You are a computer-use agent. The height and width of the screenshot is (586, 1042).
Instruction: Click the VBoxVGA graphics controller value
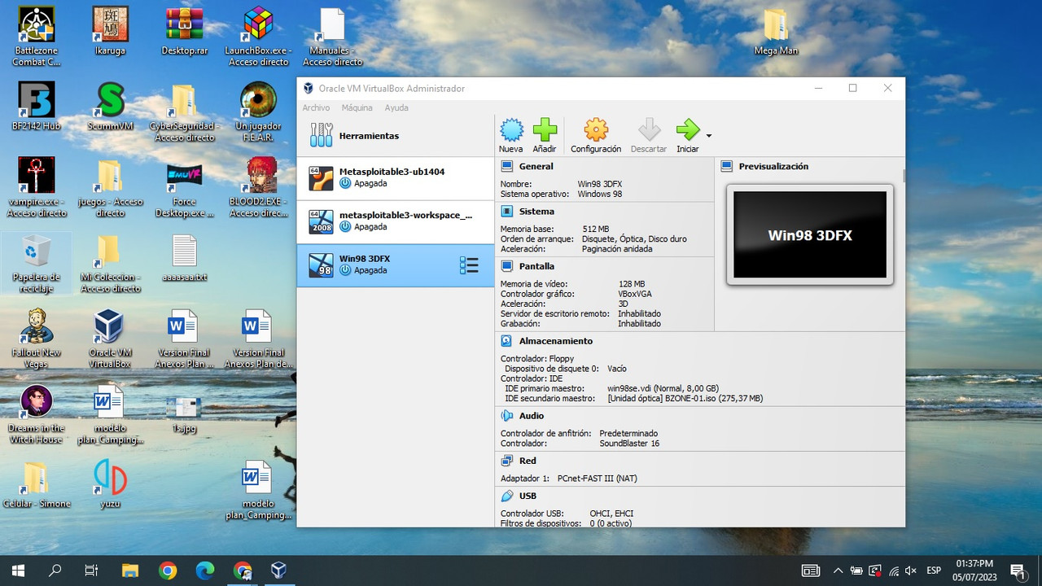tap(634, 294)
